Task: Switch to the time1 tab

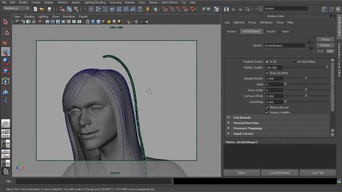Action: click(x=285, y=31)
